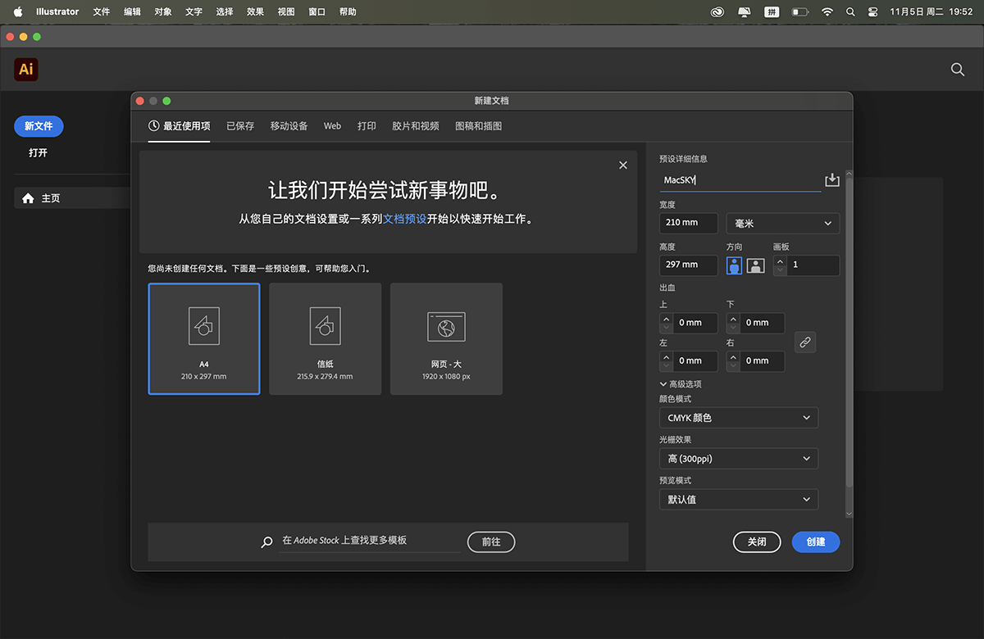
Task: Click the 新文件 button
Action: click(x=39, y=126)
